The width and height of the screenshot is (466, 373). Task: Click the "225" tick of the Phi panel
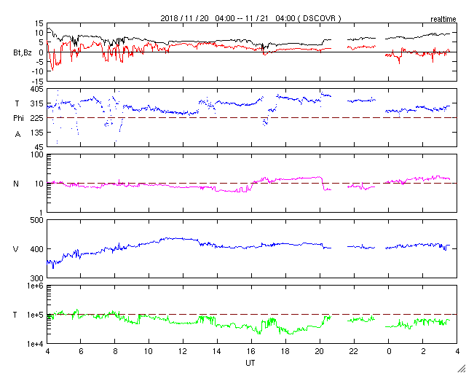tap(37, 118)
